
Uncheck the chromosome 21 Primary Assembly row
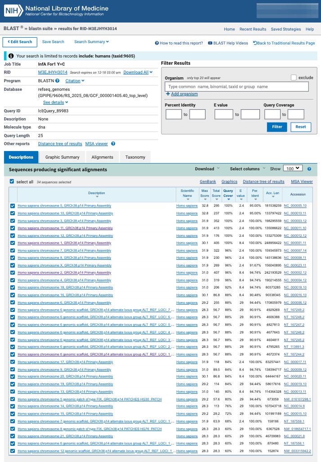[x=13, y=436]
